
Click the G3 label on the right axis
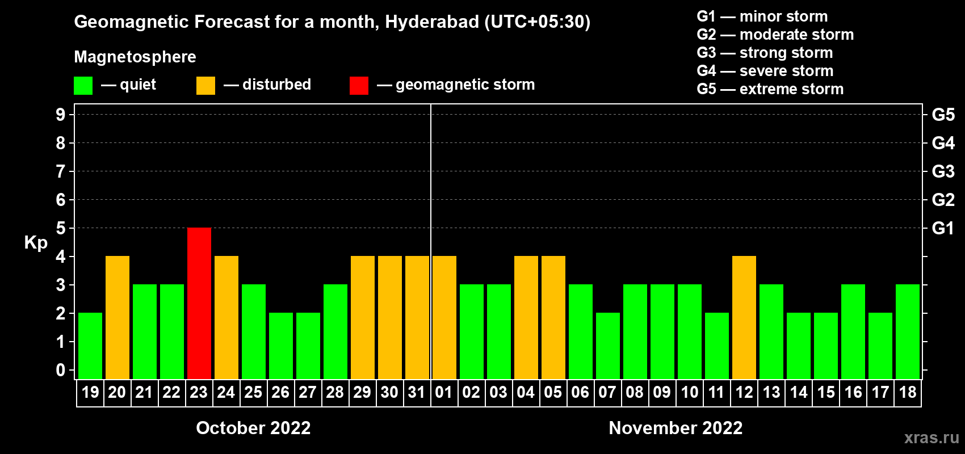pyautogui.click(x=943, y=171)
